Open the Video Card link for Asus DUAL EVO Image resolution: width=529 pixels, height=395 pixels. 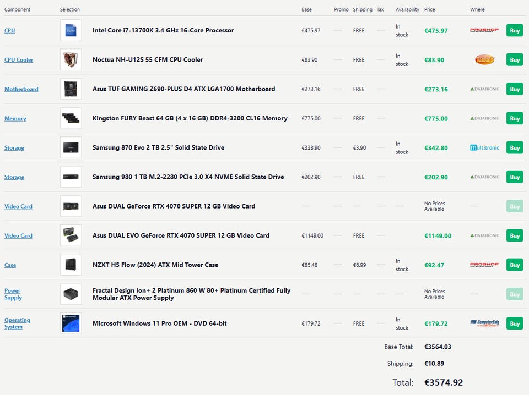tap(18, 235)
